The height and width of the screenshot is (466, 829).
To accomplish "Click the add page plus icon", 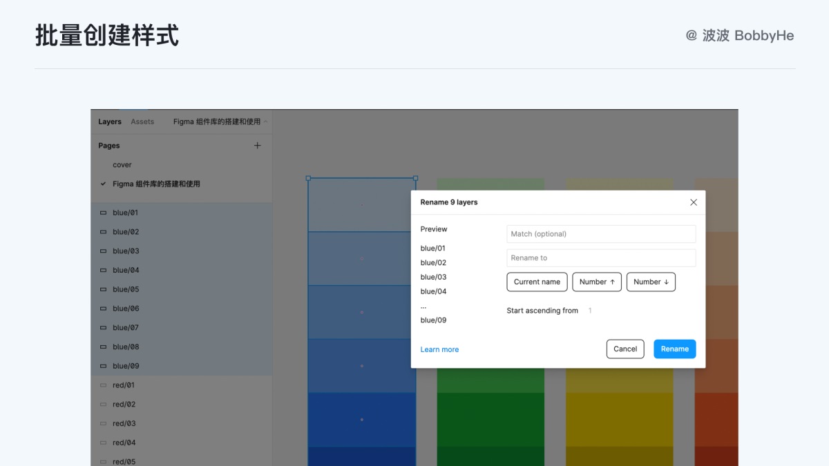I will [x=258, y=146].
